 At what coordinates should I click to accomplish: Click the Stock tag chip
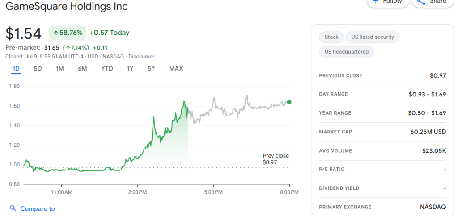[x=331, y=37]
